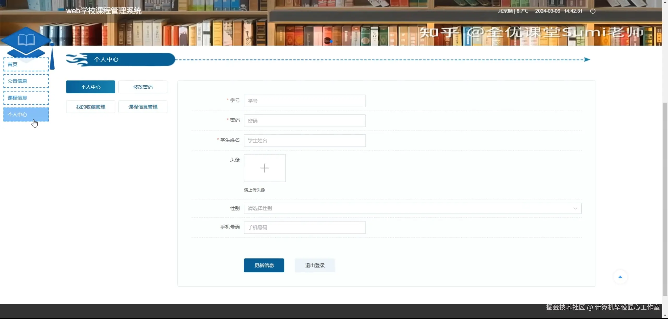Focus the 手机号码 text field
The image size is (668, 319).
[x=305, y=227]
